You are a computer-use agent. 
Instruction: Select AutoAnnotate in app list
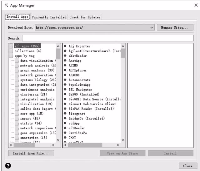(80, 80)
